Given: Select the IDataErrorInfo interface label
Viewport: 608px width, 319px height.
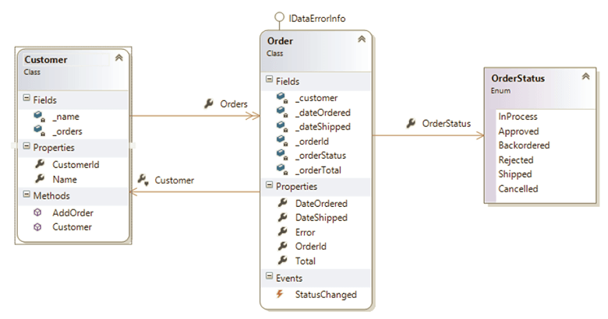Looking at the screenshot, I should tap(316, 18).
